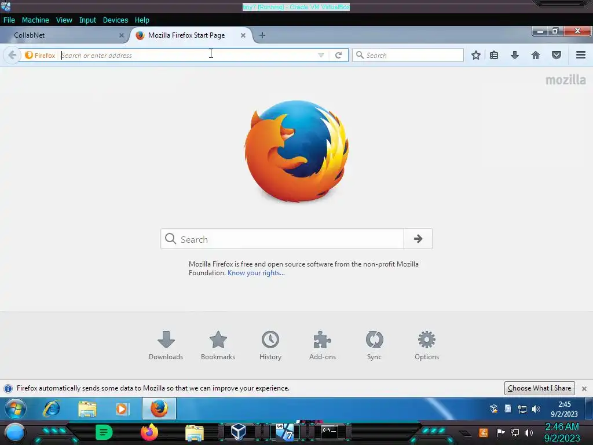Click Firefox button in guest taskbar
593x445 pixels.
(x=159, y=408)
